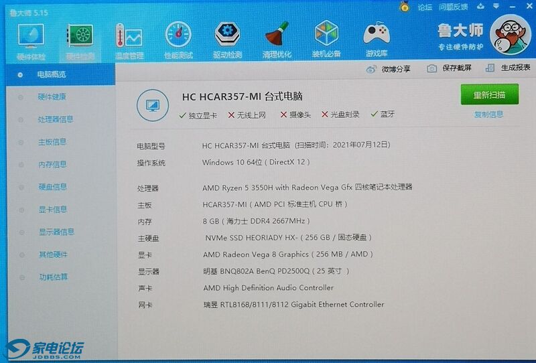The height and width of the screenshot is (363, 536).
Task: Click the 鲁大师 mascot avatar
Action: coord(510,35)
